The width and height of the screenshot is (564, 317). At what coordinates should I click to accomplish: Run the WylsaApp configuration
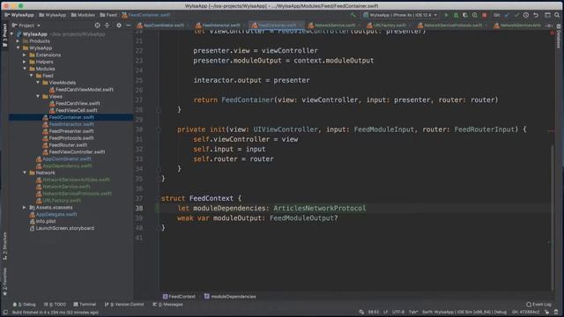(447, 15)
